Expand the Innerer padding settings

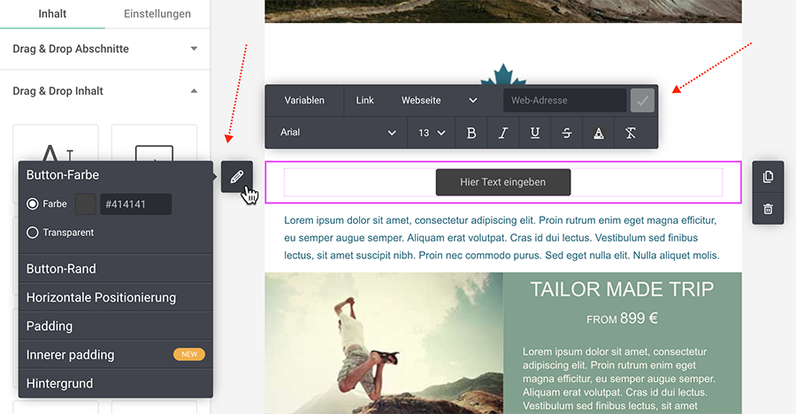click(x=116, y=355)
